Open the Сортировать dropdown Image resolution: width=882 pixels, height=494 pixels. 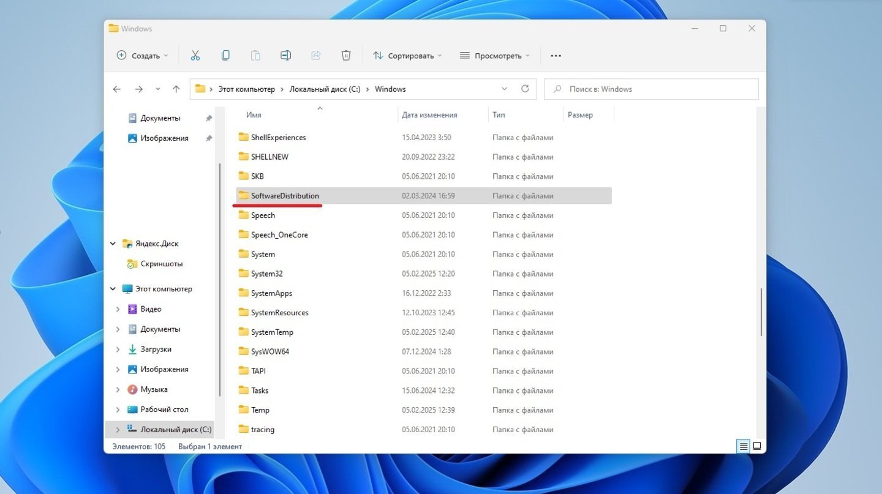coord(407,56)
